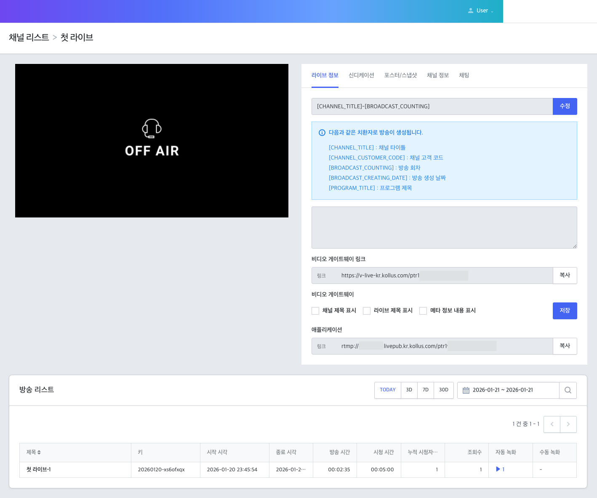
Task: Switch to the 신디케이션 tab
Action: tap(361, 75)
